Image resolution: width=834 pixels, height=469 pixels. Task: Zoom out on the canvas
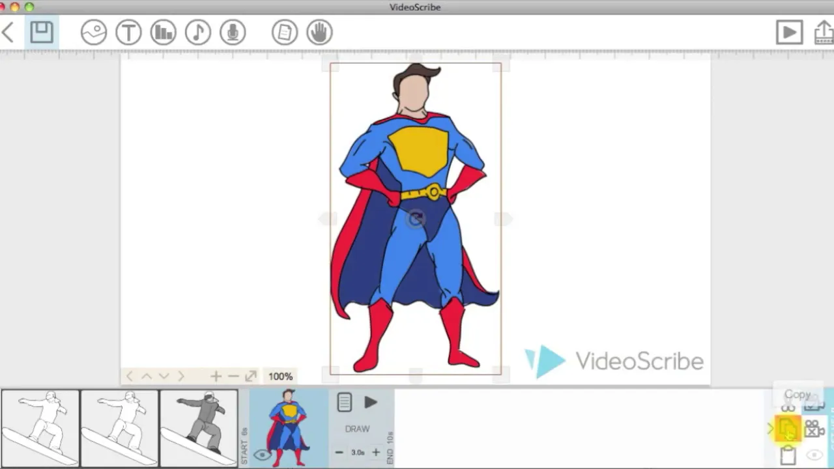click(x=233, y=377)
